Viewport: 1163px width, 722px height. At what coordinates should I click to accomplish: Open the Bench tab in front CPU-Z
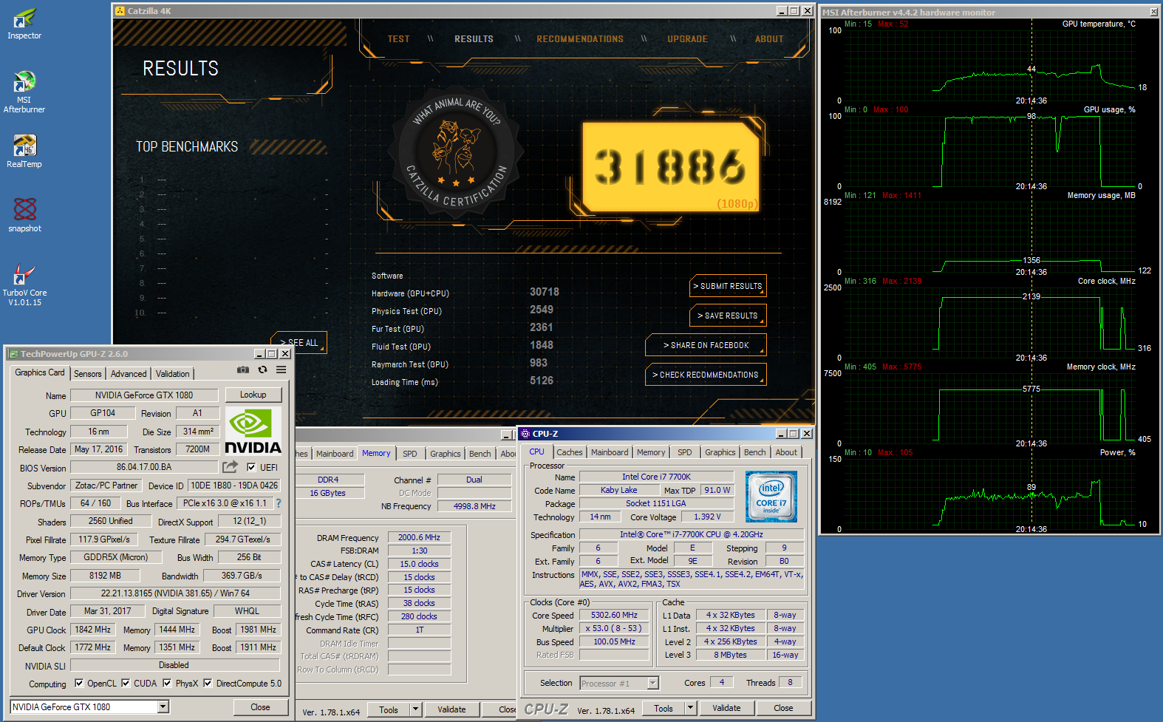[x=755, y=452]
